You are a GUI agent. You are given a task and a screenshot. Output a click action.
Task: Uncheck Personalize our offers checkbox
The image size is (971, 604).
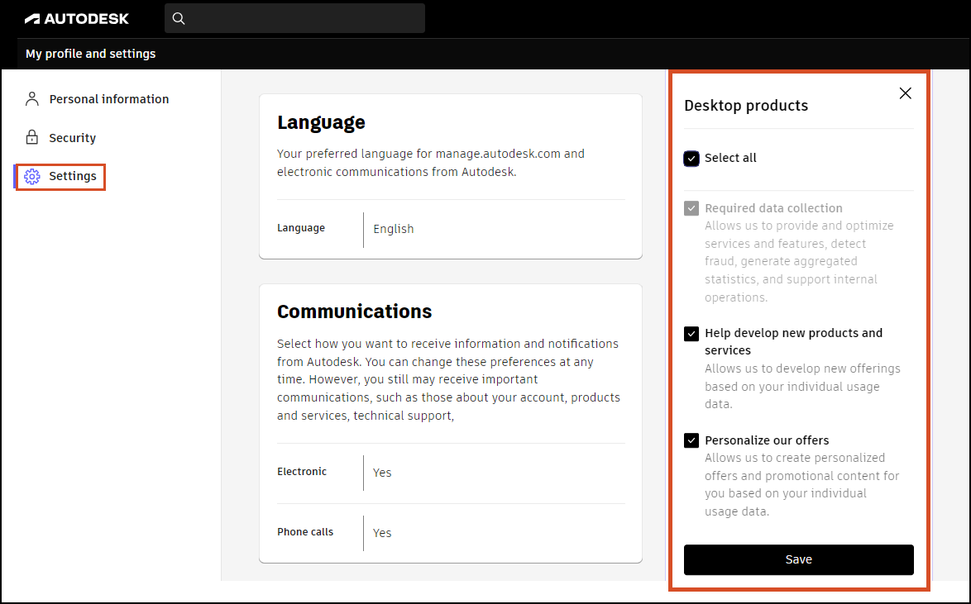coord(691,440)
